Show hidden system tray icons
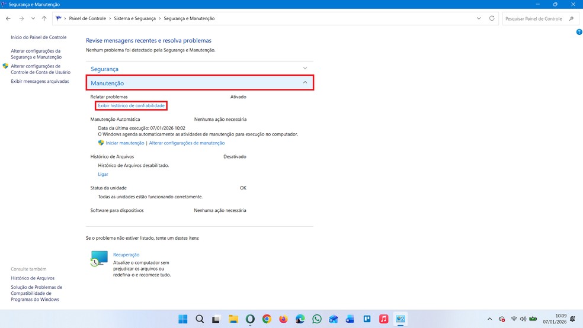The image size is (583, 328). point(489,319)
